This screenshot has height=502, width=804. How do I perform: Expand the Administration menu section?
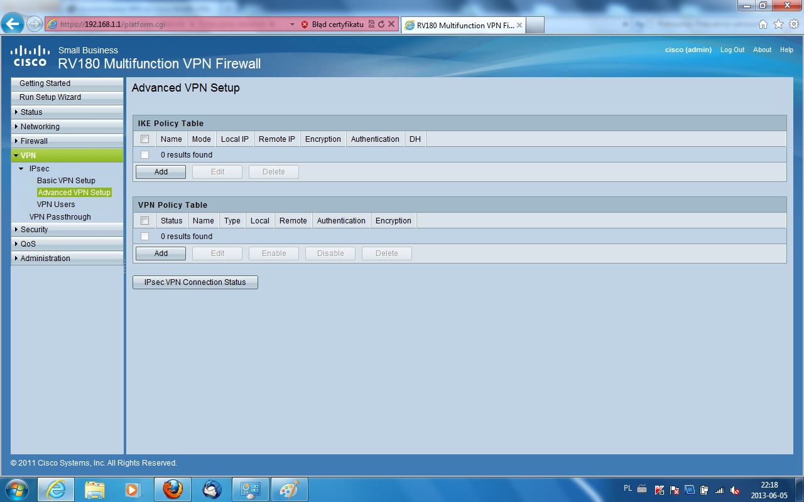pyautogui.click(x=67, y=259)
